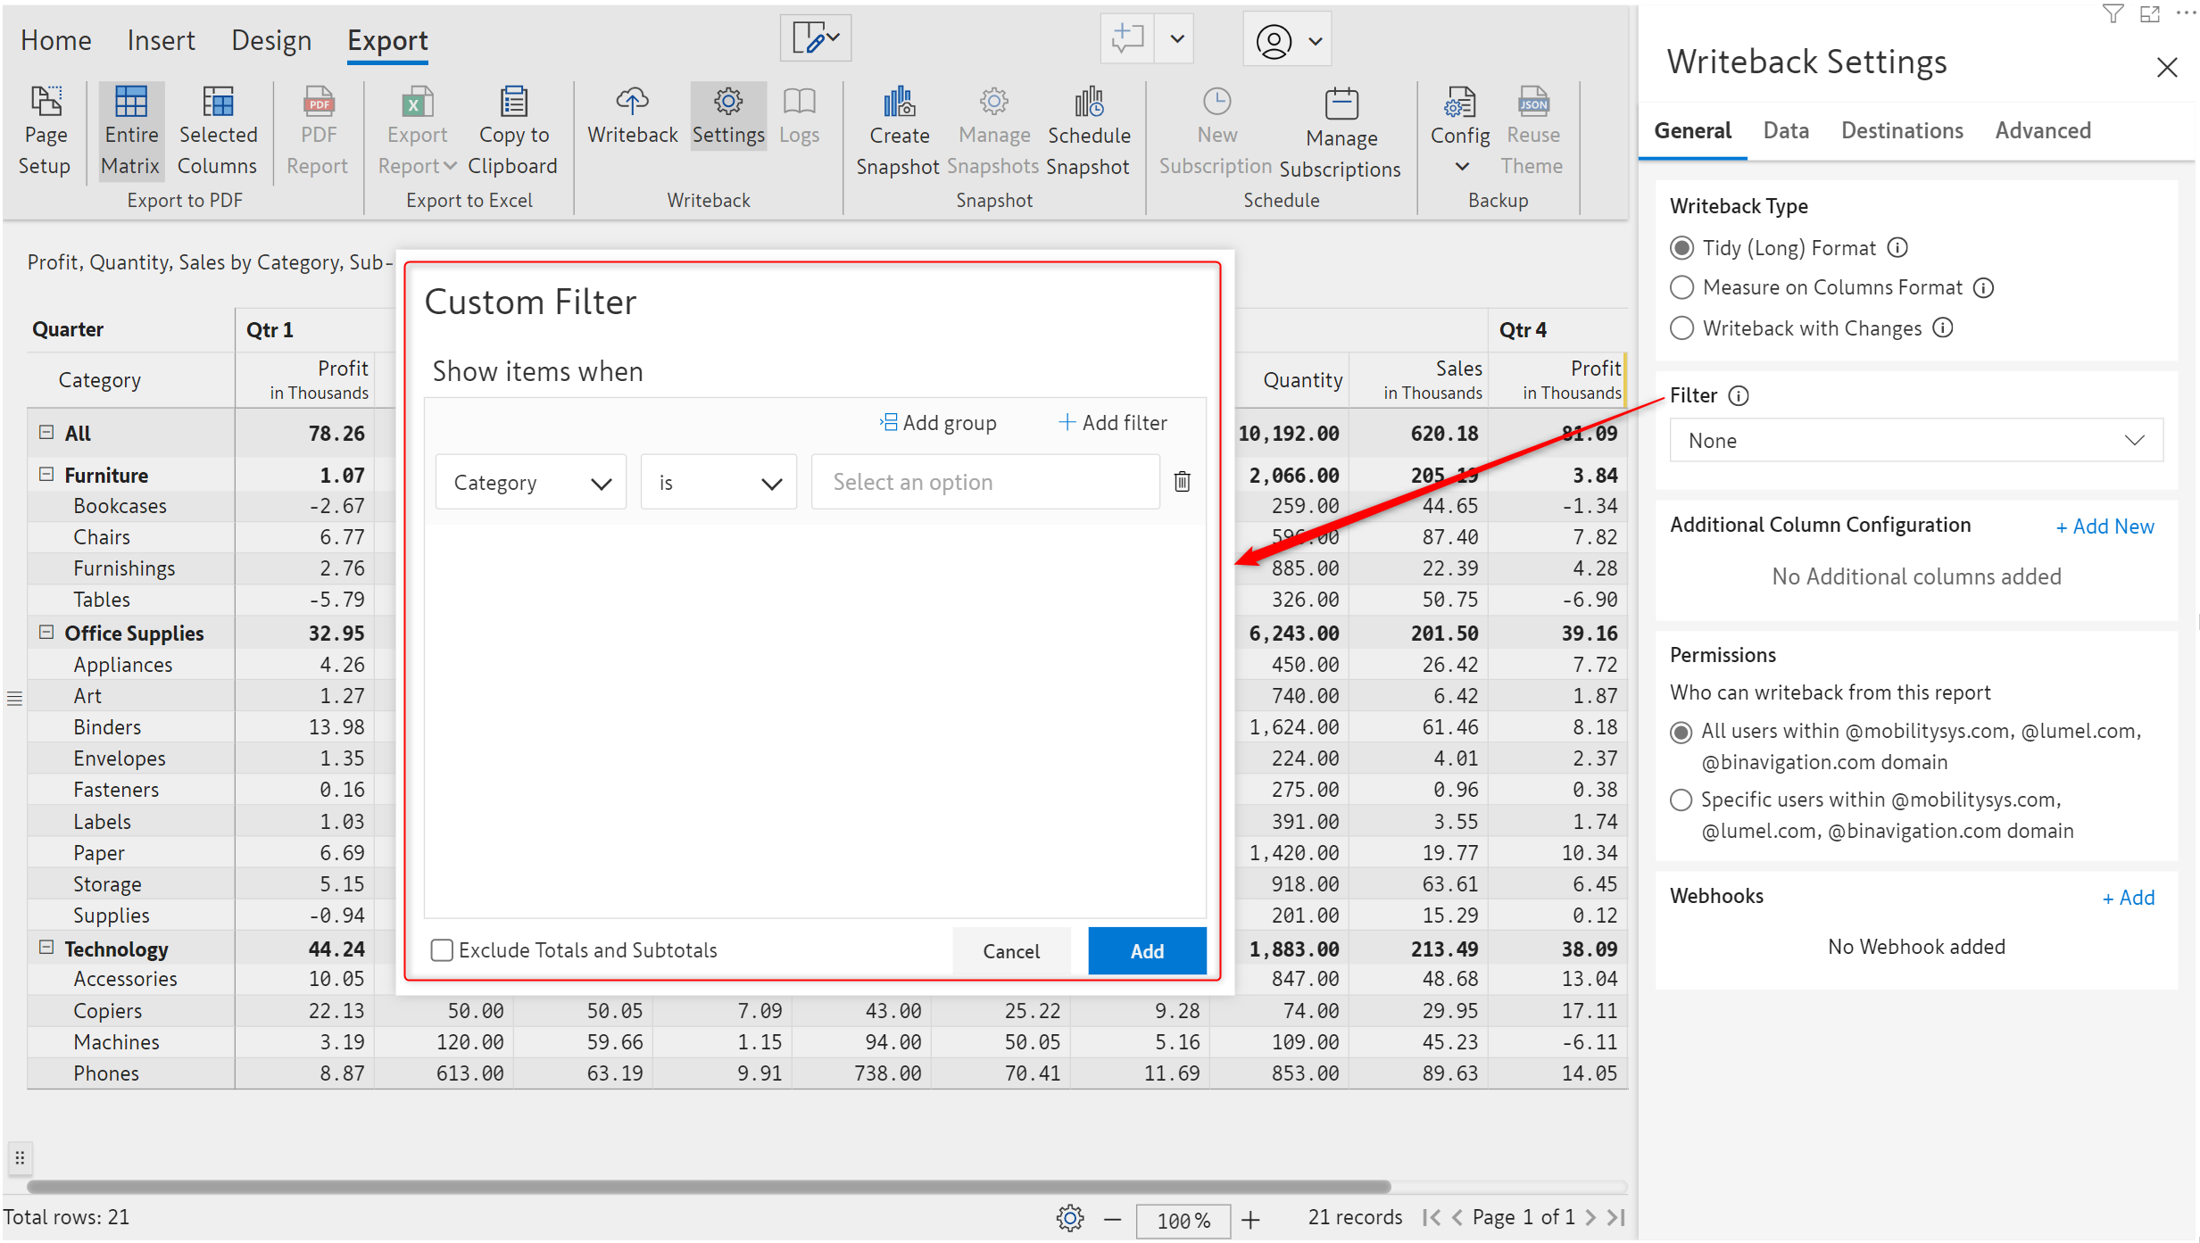Collapse the Furniture category row
Image resolution: width=2200 pixels, height=1243 pixels.
(46, 475)
